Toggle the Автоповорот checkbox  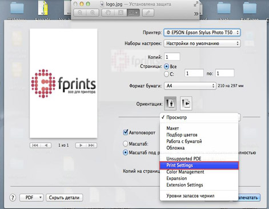(x=126, y=132)
